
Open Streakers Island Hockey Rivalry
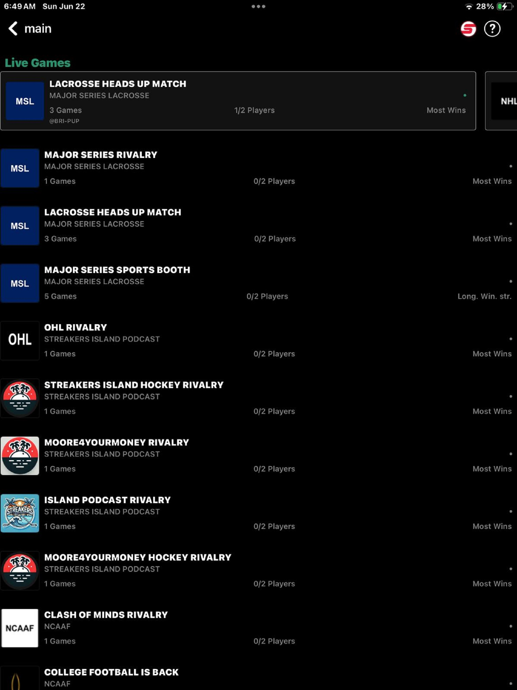click(x=134, y=385)
